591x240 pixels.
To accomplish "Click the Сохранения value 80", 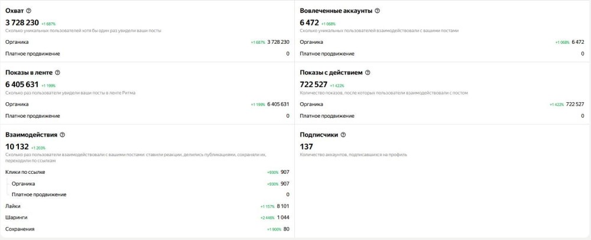I will (287, 229).
